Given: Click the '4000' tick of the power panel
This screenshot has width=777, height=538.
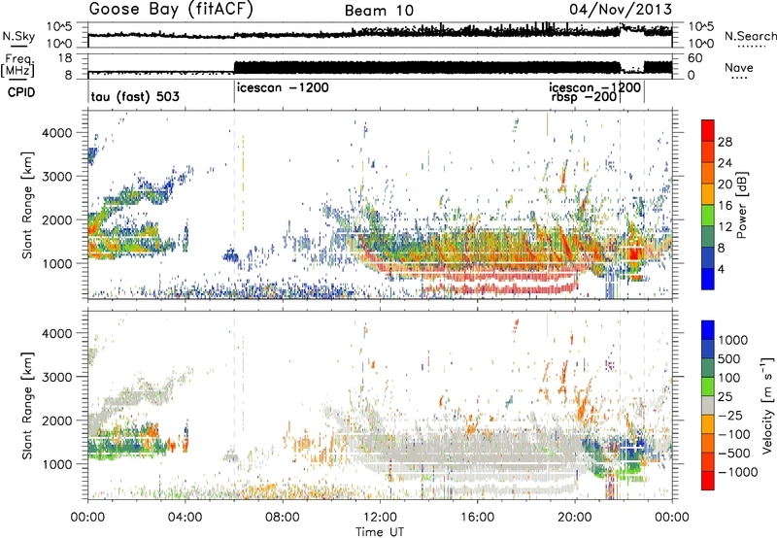Looking at the screenshot, I should click(x=57, y=133).
